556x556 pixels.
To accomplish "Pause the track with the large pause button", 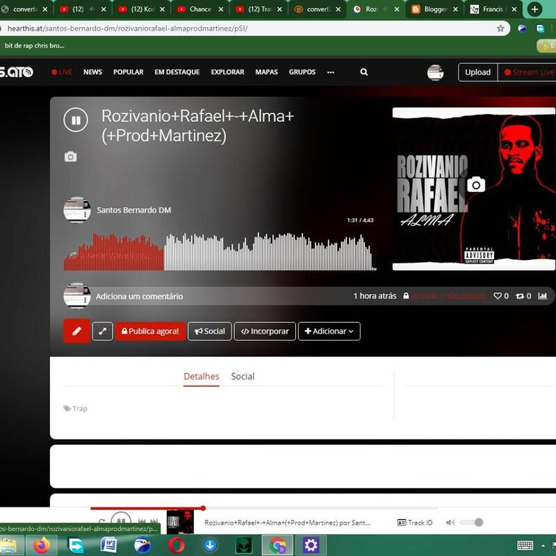I will pyautogui.click(x=76, y=120).
